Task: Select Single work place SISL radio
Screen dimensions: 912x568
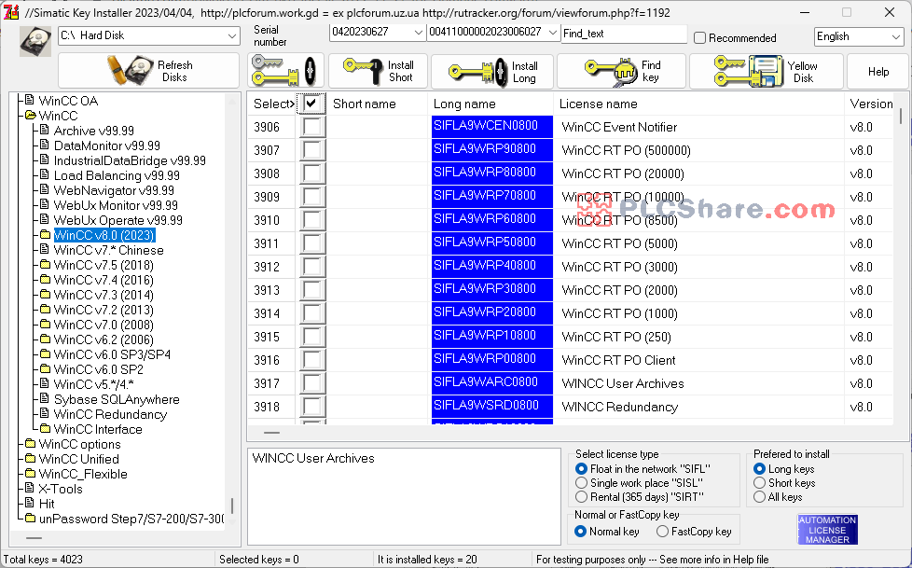Action: click(581, 483)
